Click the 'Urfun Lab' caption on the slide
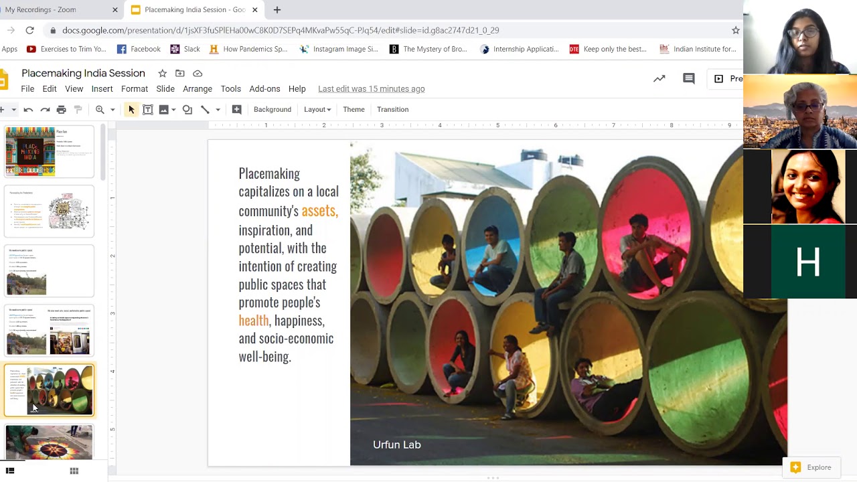857x482 pixels. pyautogui.click(x=397, y=445)
